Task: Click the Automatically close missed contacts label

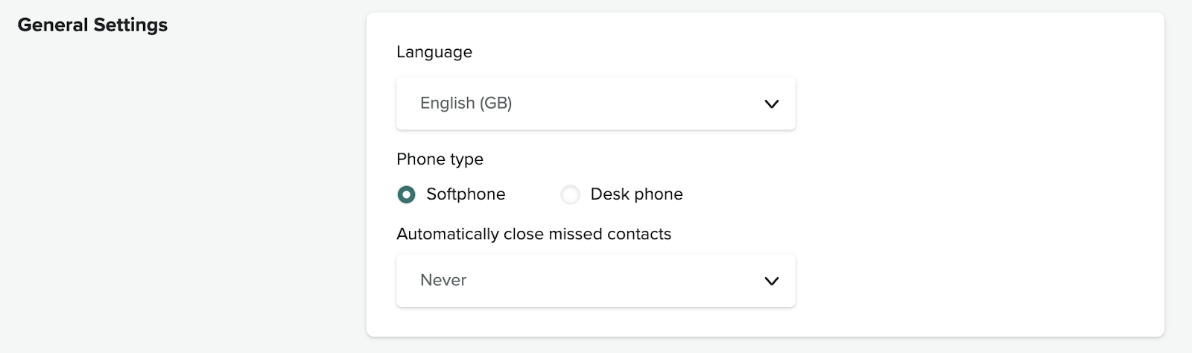Action: coord(533,234)
